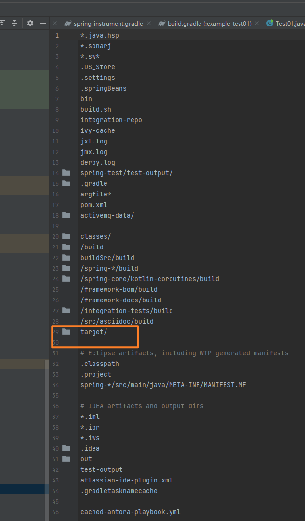305x521 pixels.
Task: Close the build.gradle (:example-test01) tab
Action: [256, 23]
